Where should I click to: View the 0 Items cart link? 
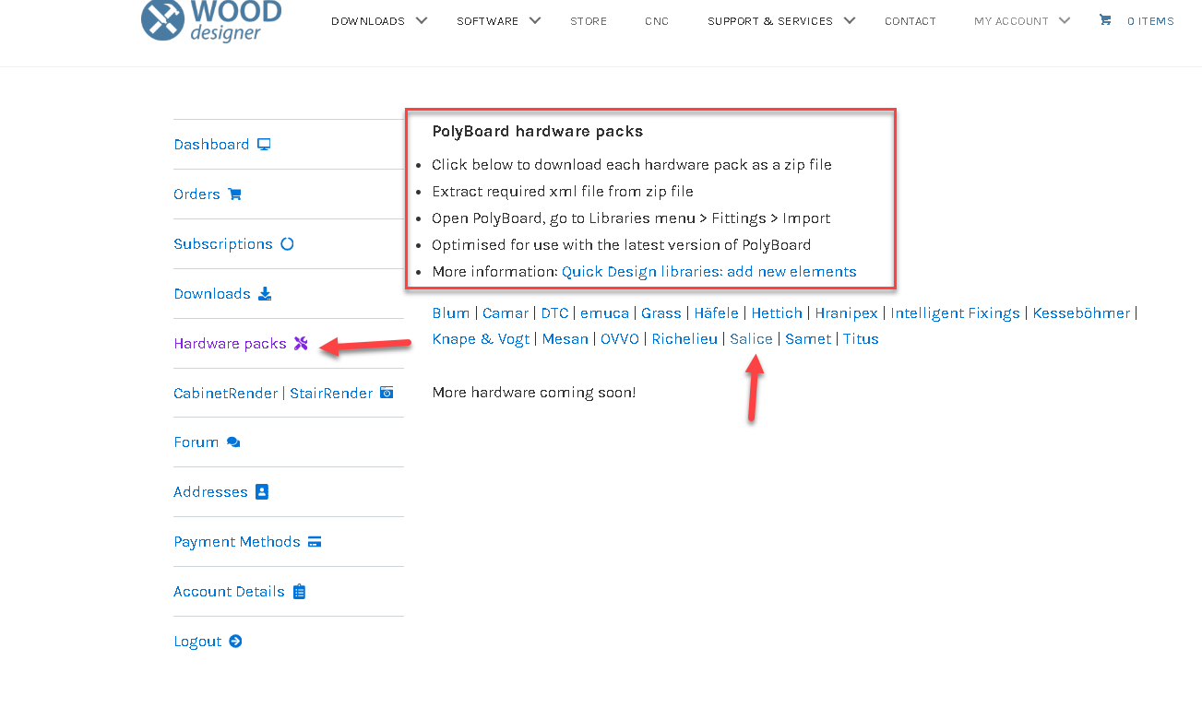point(1150,21)
